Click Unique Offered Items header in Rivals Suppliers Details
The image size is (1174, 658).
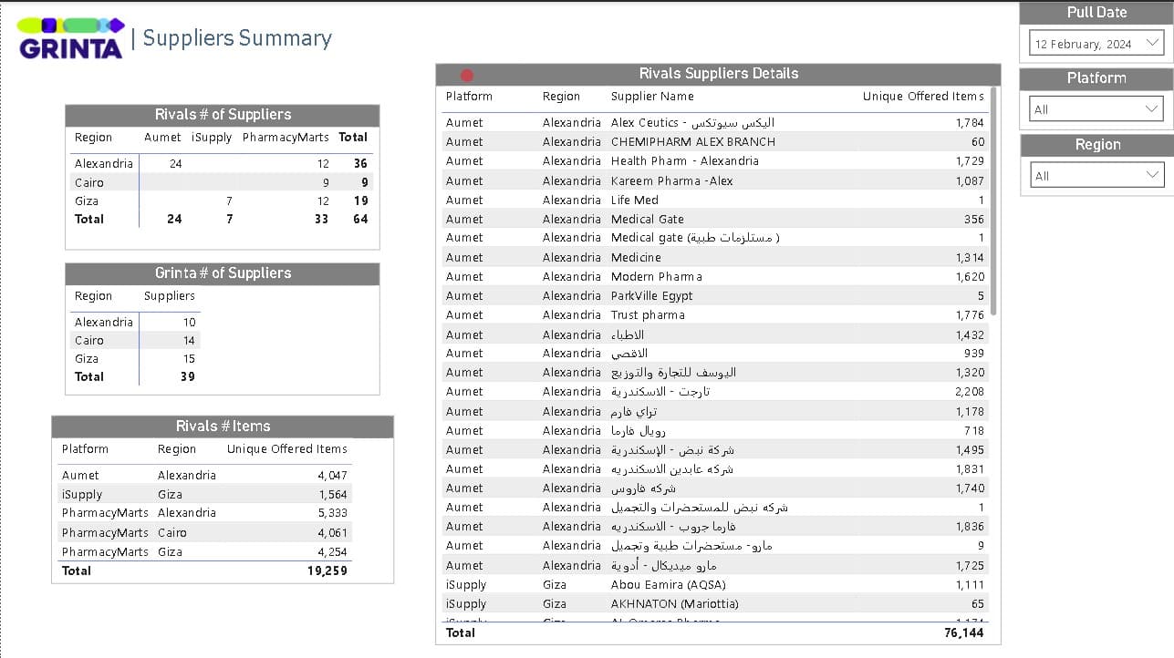pyautogui.click(x=923, y=97)
